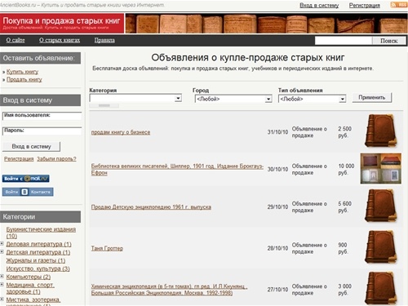This screenshot has width=408, height=306.
Task: Open the 'О старых книгах' menu item
Action: click(60, 40)
